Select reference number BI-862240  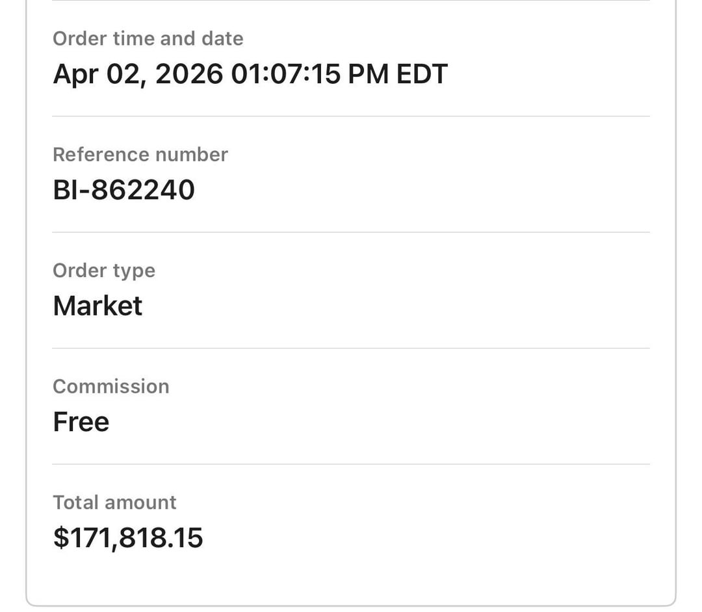pos(123,190)
